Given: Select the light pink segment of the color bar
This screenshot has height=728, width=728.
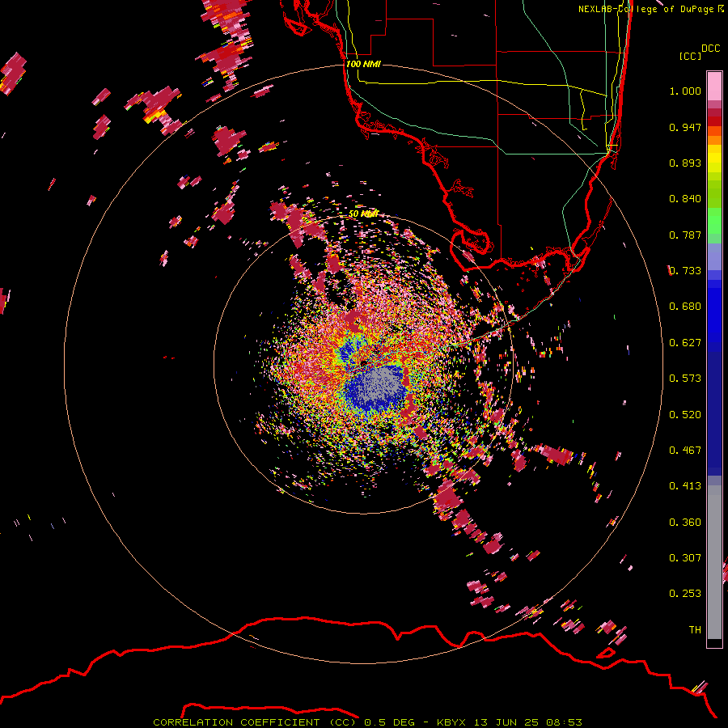Looking at the screenshot, I should pos(714,87).
